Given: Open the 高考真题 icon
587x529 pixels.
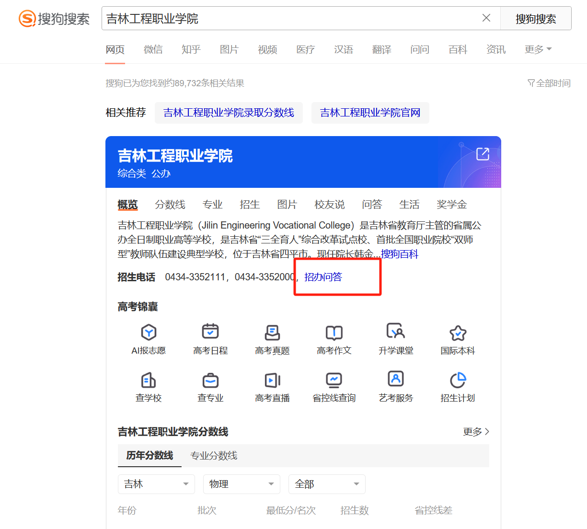Looking at the screenshot, I should (x=272, y=332).
